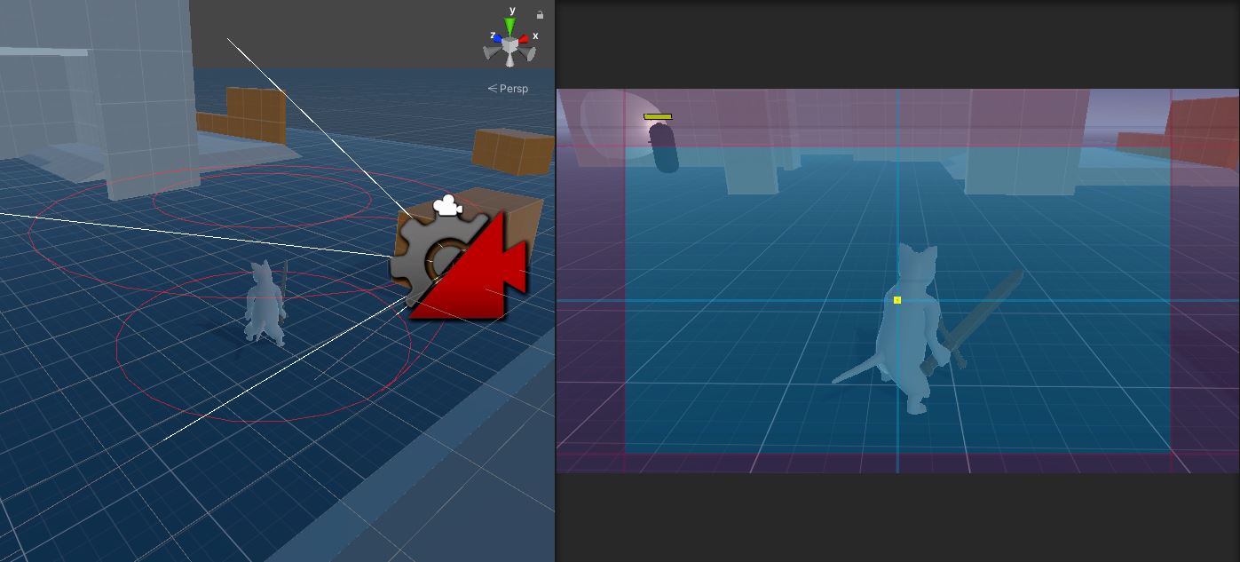This screenshot has width=1240, height=562.
Task: Click the bottom white cone of the gizmo
Action: pos(510,60)
